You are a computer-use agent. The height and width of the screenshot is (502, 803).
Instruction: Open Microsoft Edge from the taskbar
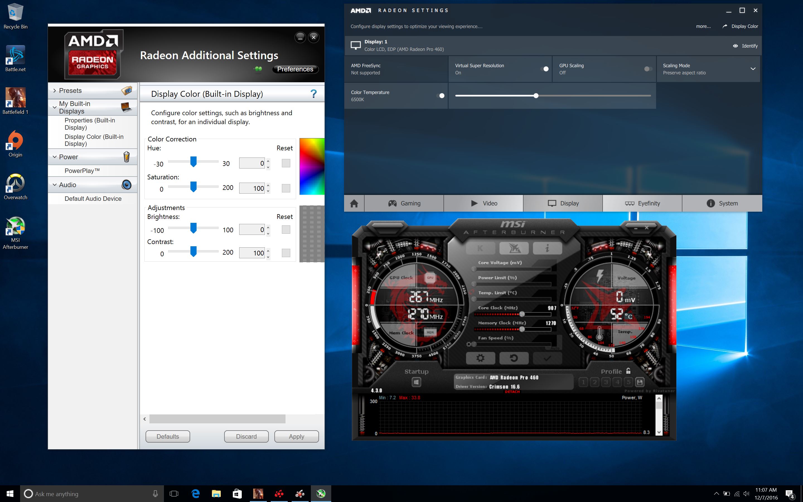196,494
